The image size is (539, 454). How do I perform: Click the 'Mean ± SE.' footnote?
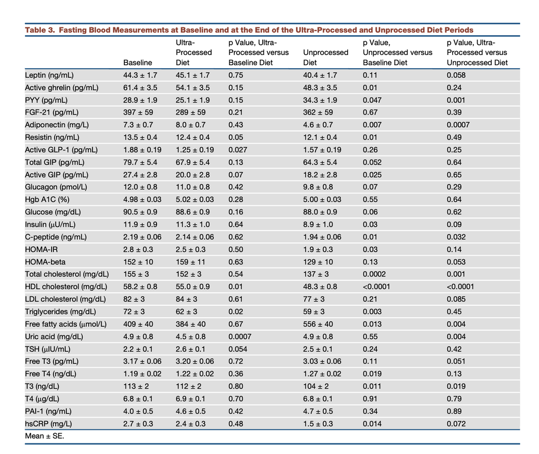[45, 436]
